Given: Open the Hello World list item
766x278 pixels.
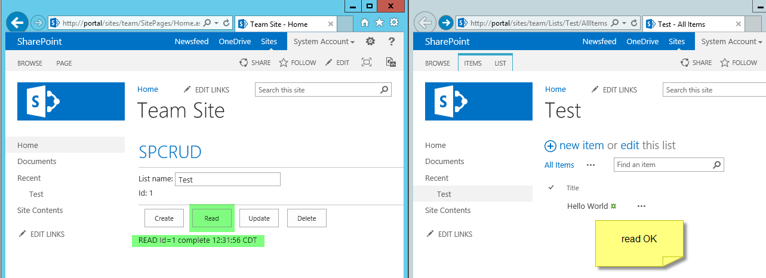Looking at the screenshot, I should 587,206.
